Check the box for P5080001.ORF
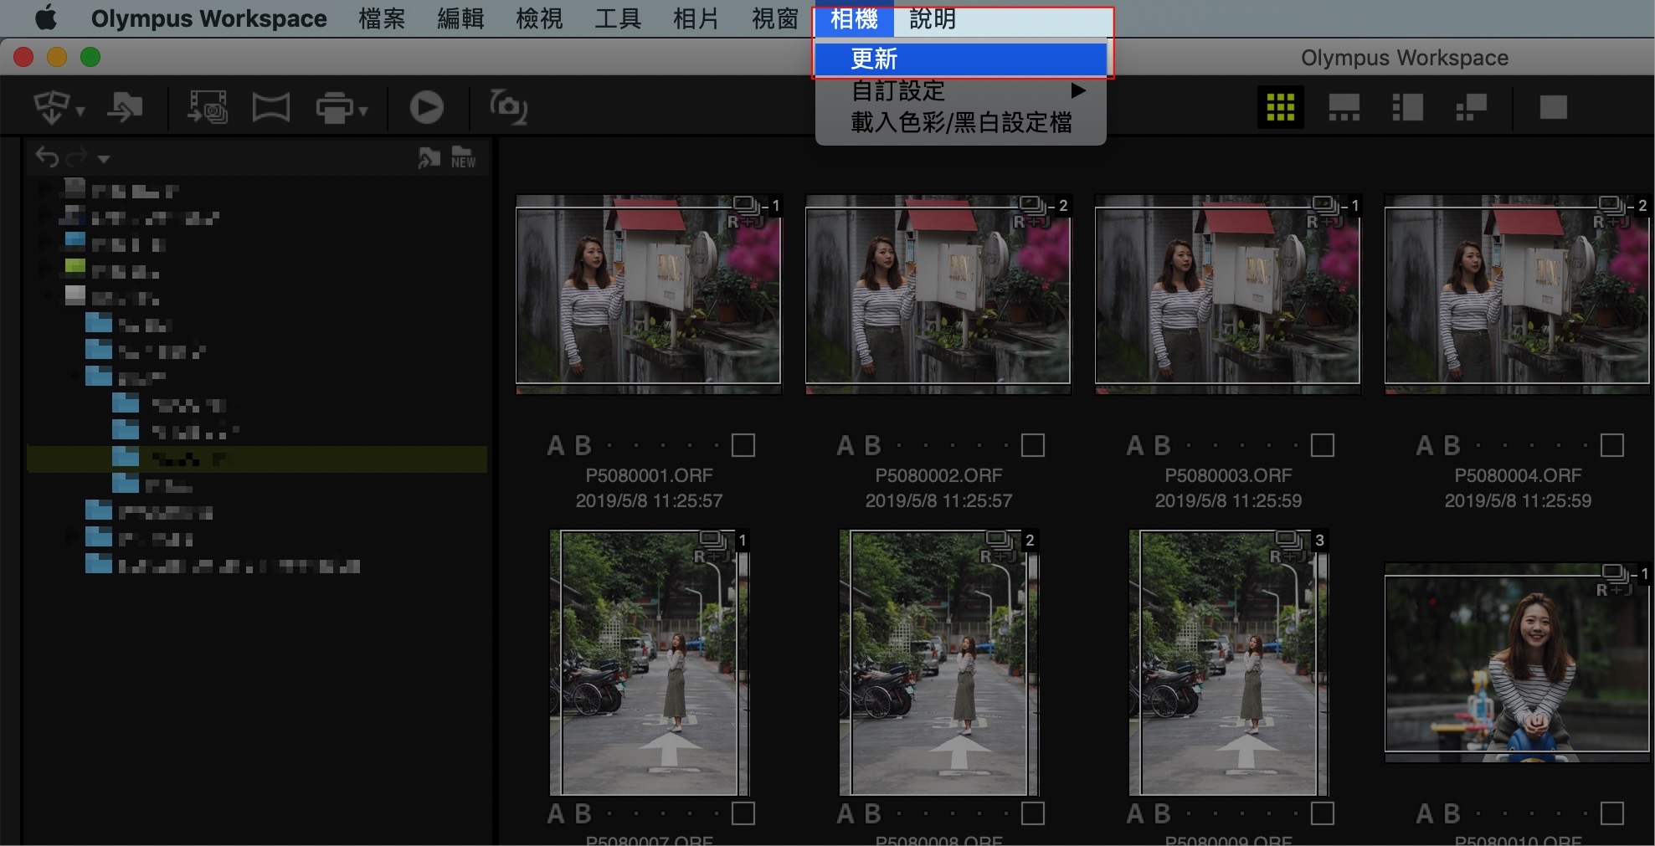Image resolution: width=1655 pixels, height=846 pixels. click(743, 445)
